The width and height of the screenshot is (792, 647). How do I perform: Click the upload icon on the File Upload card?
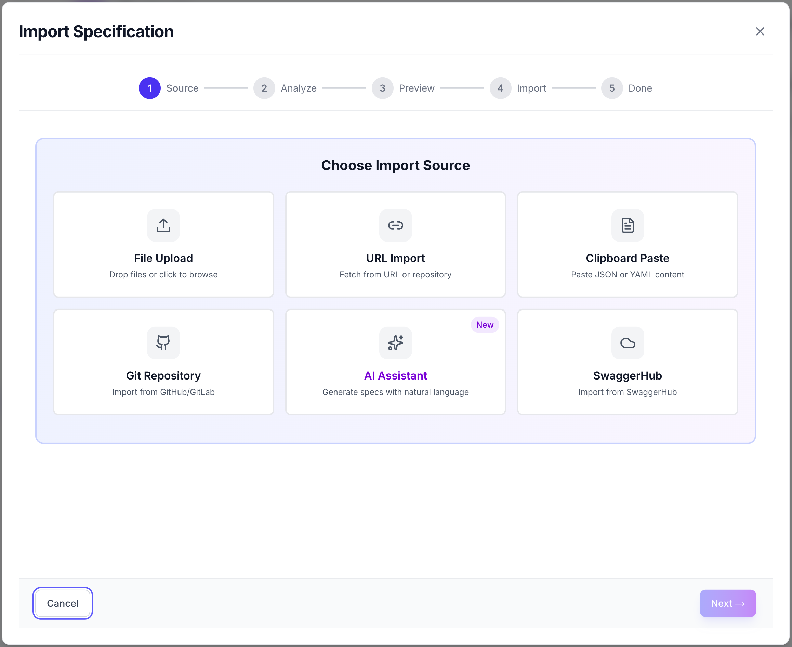(163, 225)
